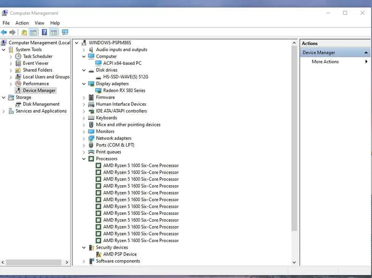Collapse the Disk drives category
The width and height of the screenshot is (372, 278).
point(84,70)
